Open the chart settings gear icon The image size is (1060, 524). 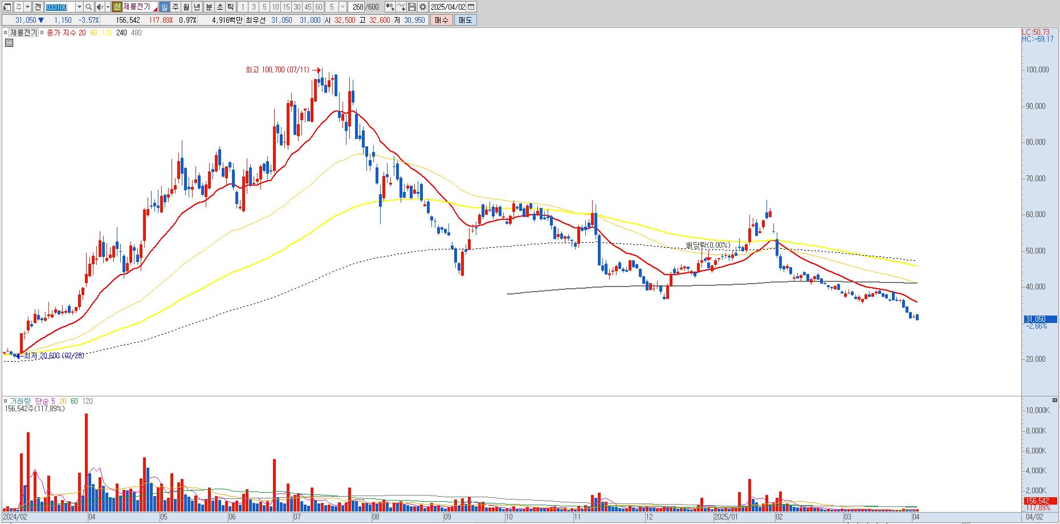(423, 7)
